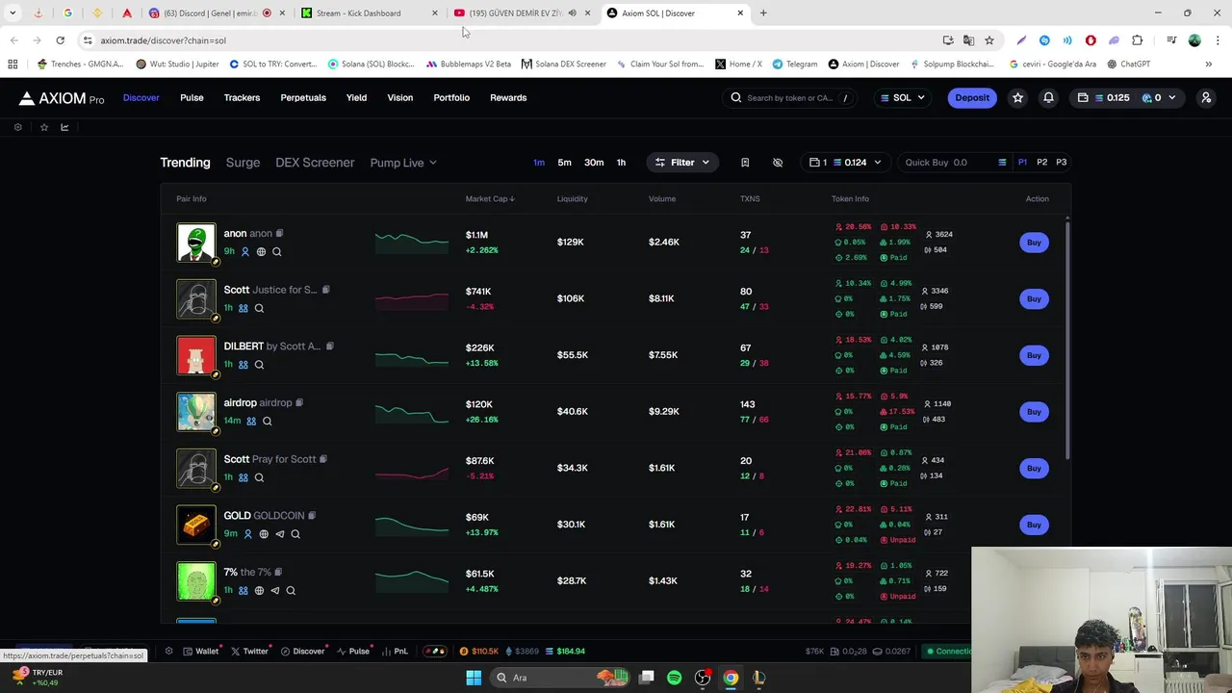Viewport: 1232px width, 693px height.
Task: Toggle the pill color selector in bottom bar
Action: coord(435,652)
